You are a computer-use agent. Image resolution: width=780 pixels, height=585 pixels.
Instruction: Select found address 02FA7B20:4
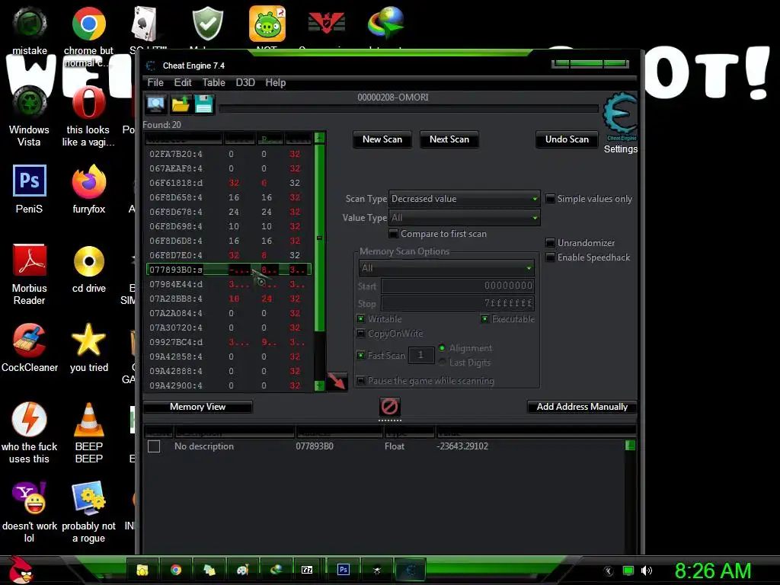coord(229,154)
